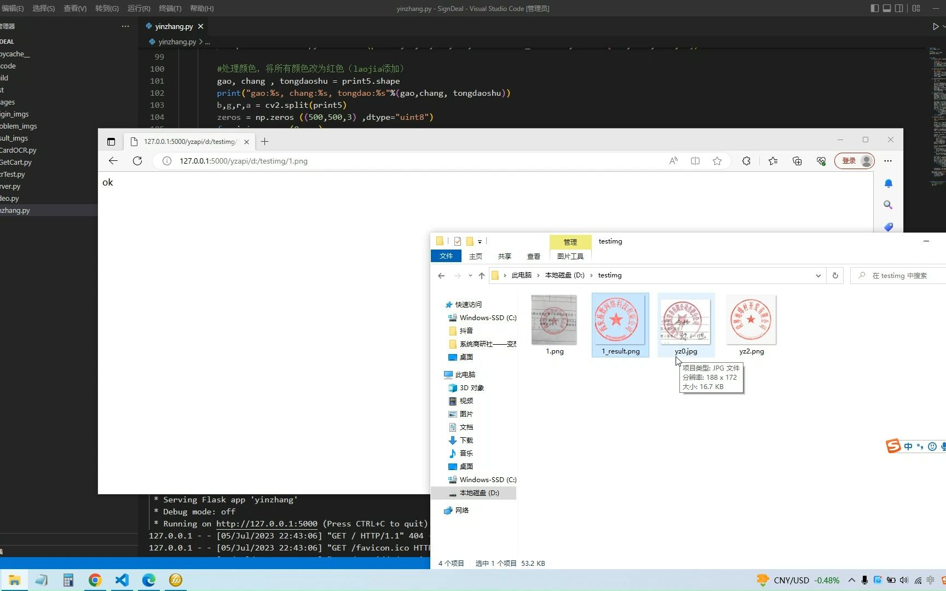Open Edge extensions puzzle icon

tap(746, 161)
